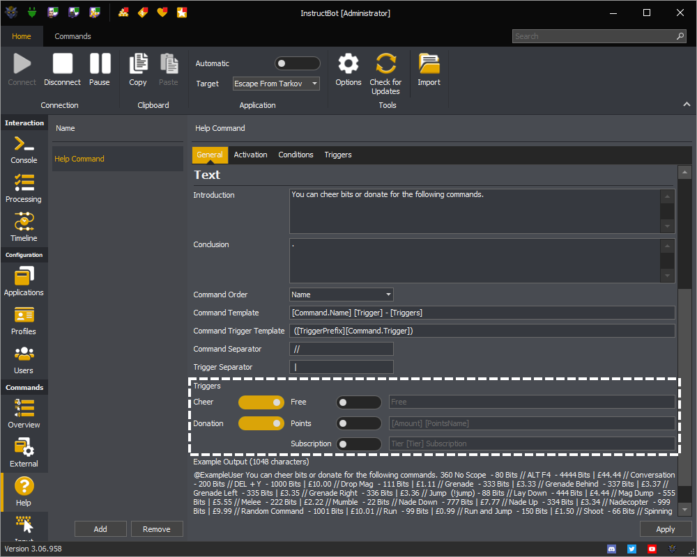The image size is (697, 557).
Task: Click the Add button
Action: 100,529
